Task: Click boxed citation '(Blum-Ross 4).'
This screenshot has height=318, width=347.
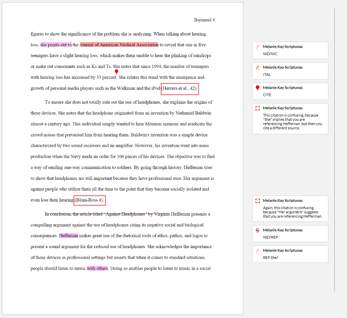Action: coord(90,201)
